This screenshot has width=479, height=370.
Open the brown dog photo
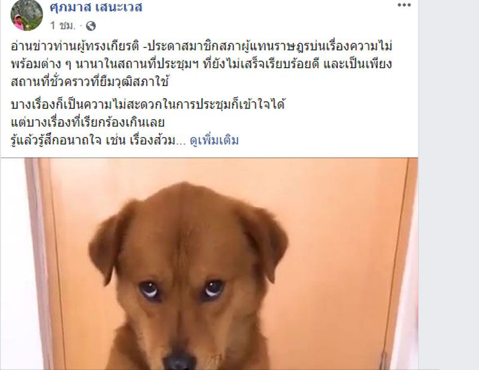[210, 264]
